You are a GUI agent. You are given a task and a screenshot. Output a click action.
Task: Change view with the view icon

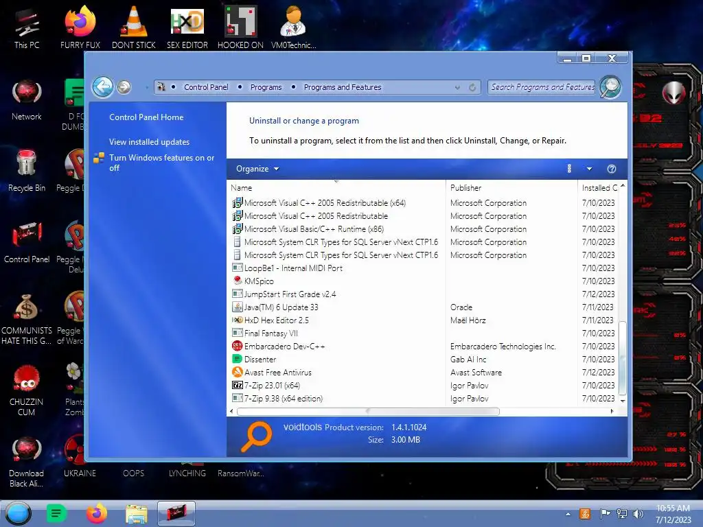tap(569, 169)
